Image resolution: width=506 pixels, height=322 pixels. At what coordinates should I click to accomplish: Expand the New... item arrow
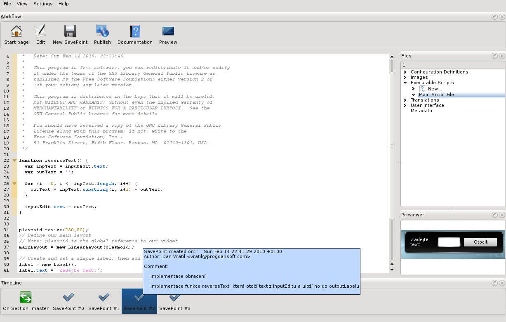coord(413,89)
